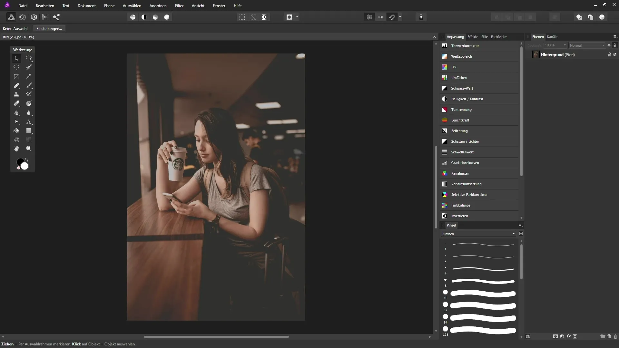Click the Hintergrund layer thumbnail
Screen dimensions: 619x348
pos(536,54)
